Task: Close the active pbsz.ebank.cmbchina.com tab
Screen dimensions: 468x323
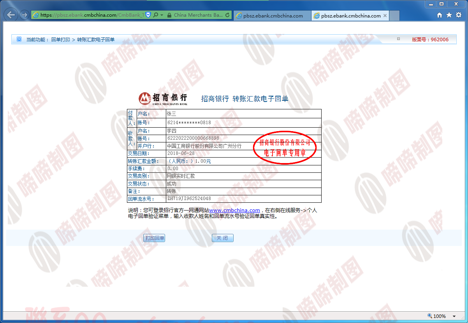Action: [385, 16]
